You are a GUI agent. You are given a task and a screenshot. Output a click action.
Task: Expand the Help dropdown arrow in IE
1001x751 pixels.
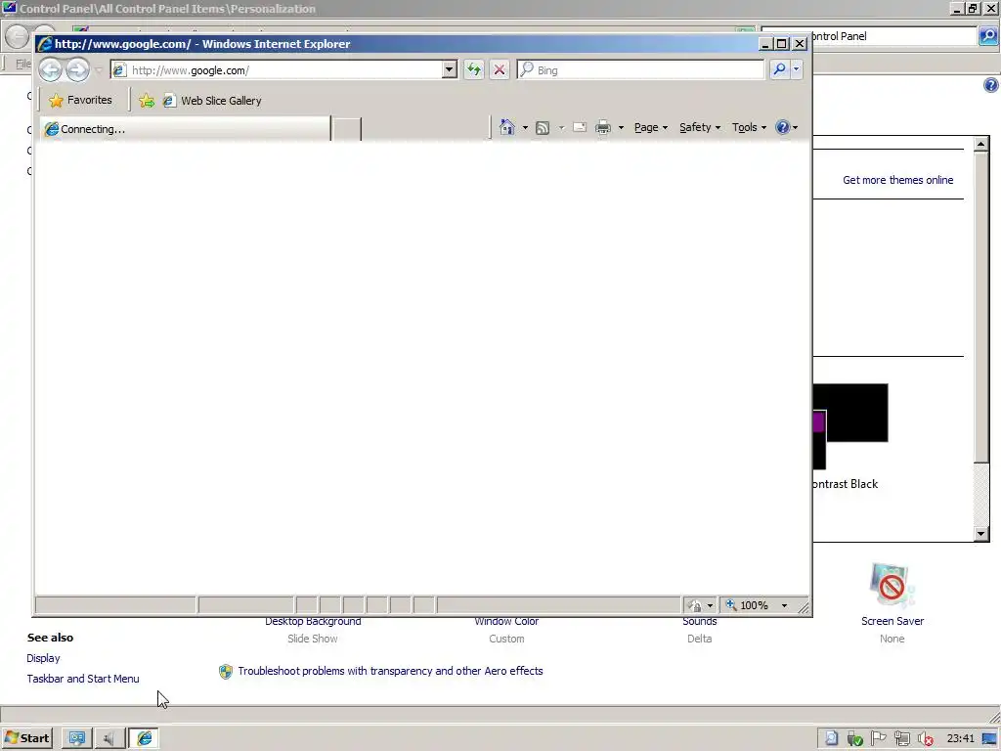795,128
